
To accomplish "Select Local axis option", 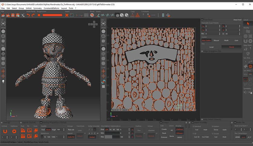I will [211, 47].
